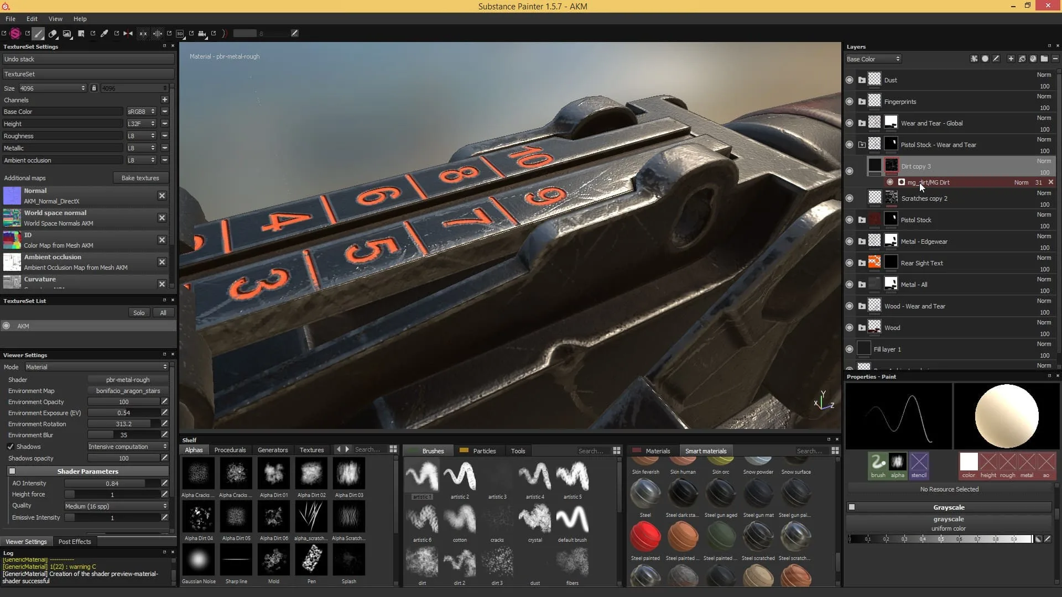1062x597 pixels.
Task: Open the Projection painting tool
Action: [x=67, y=33]
